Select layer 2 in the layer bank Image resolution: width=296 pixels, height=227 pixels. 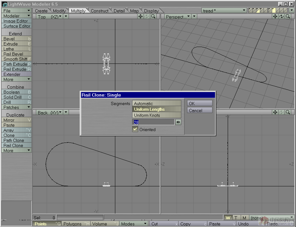coord(254,10)
